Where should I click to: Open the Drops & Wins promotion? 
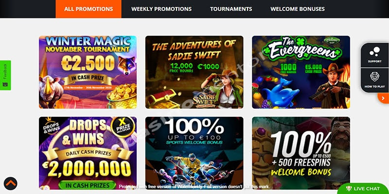coord(88,153)
